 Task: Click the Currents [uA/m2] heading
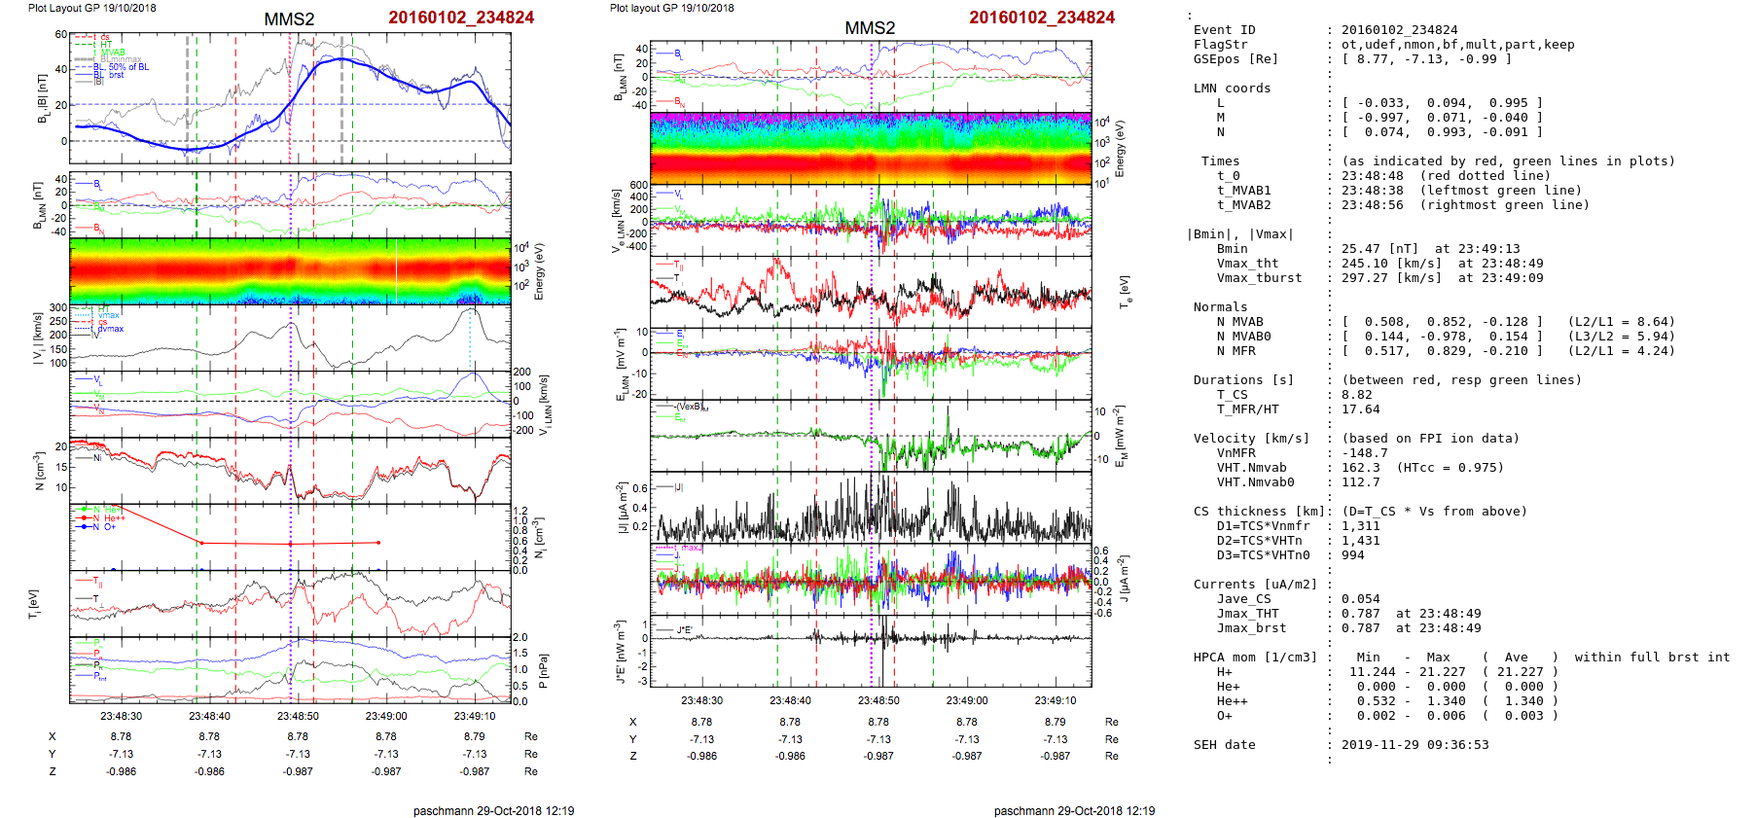pos(1255,585)
